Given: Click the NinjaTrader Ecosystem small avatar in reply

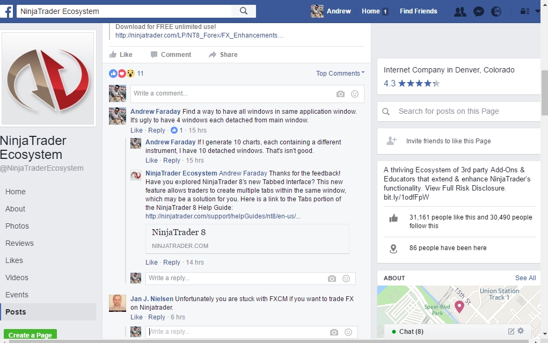Looking at the screenshot, I should 136,175.
